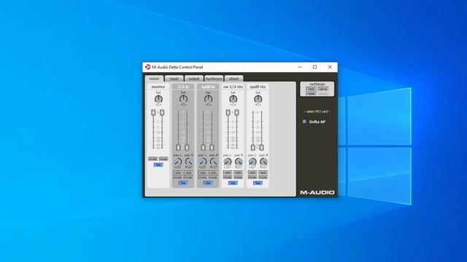The image size is (467, 262).
Task: Click the master strip bal knob
Action: coord(159,99)
